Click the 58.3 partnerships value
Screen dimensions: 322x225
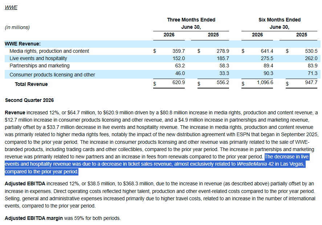point(224,66)
